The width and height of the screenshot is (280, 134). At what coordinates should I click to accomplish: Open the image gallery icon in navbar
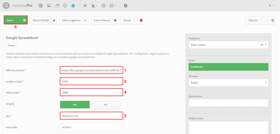point(49,6)
